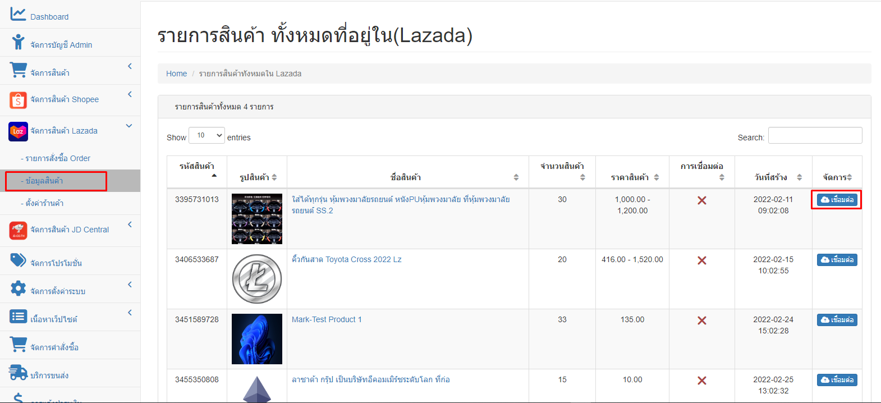Open the Show entries dropdown
Viewport: 881px width, 403px height.
click(207, 136)
